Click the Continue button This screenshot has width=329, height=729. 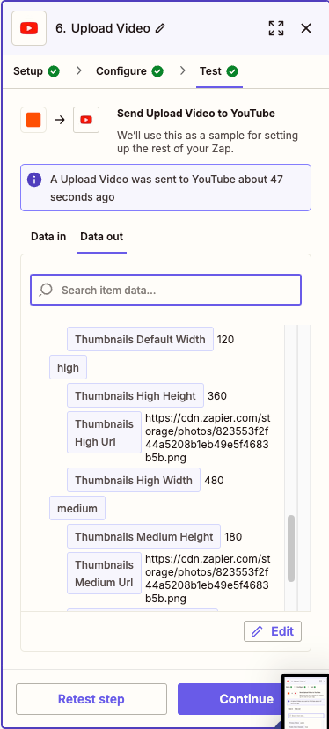(x=231, y=699)
